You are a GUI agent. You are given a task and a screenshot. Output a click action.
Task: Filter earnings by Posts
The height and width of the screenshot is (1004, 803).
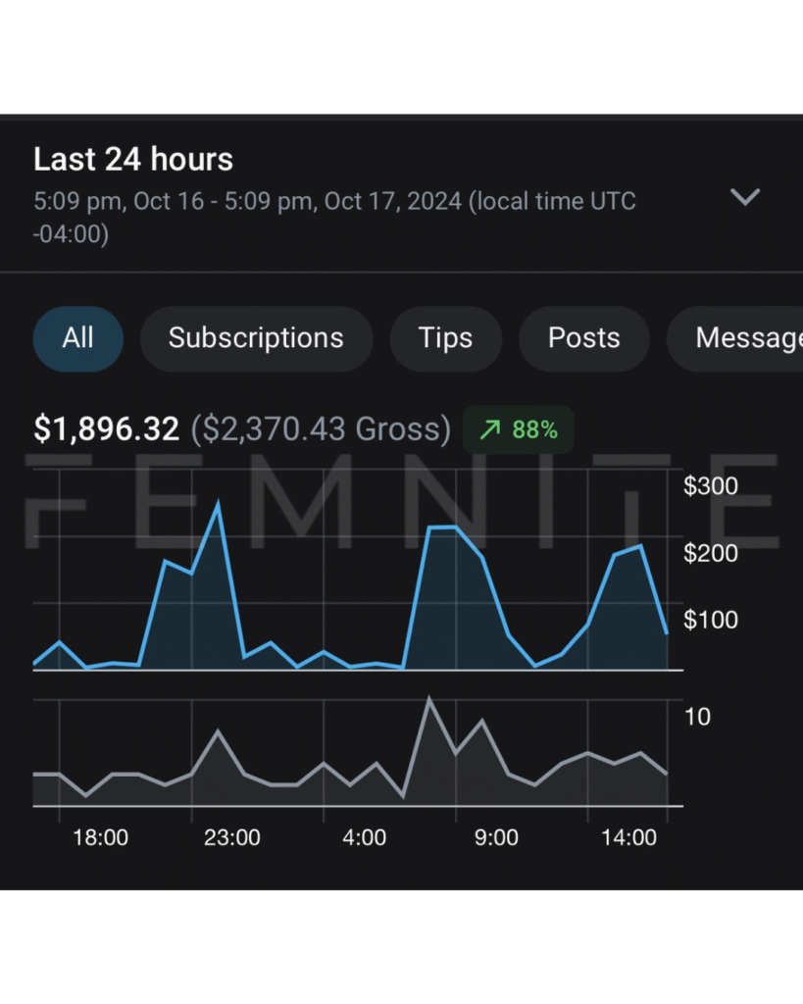pos(583,338)
